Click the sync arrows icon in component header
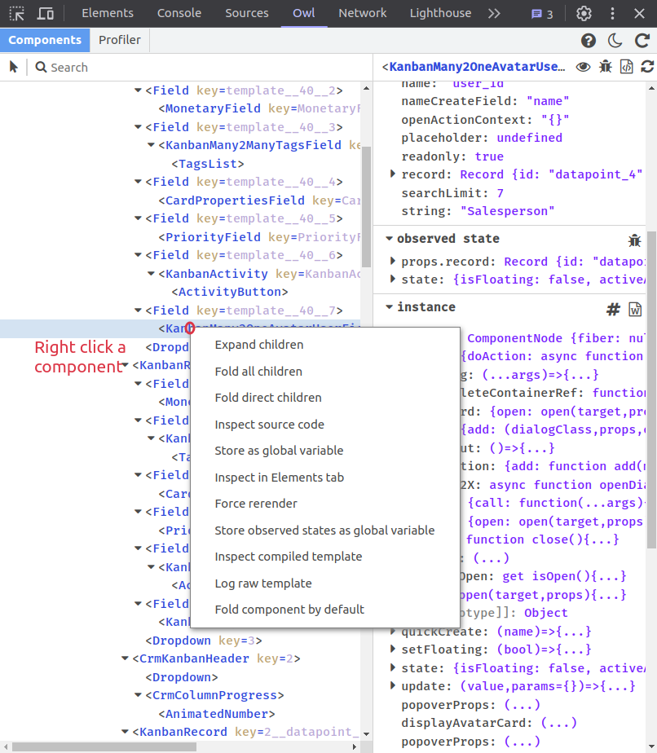 [647, 67]
